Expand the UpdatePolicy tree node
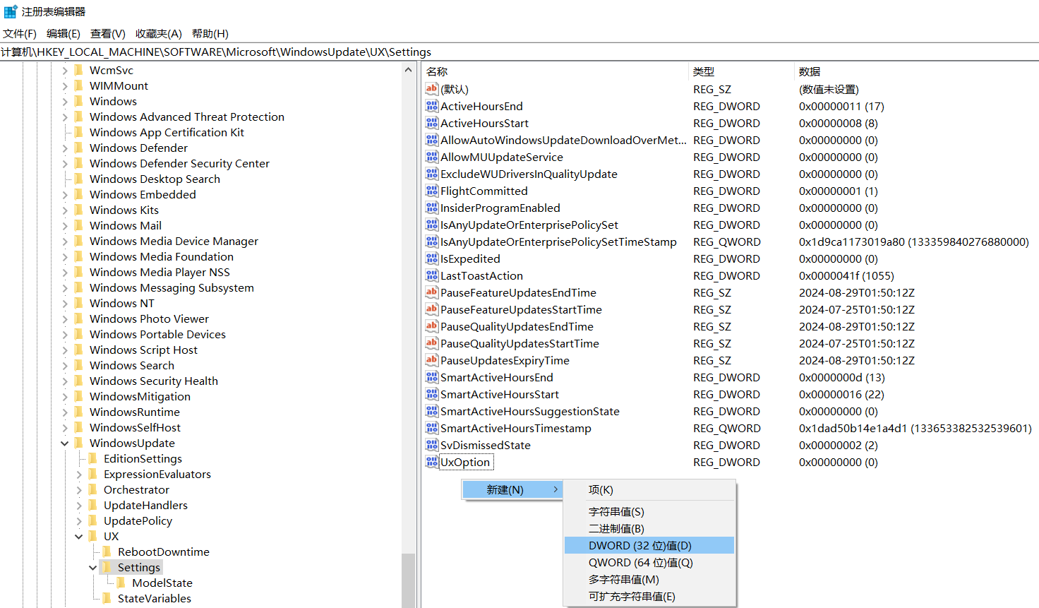 click(79, 521)
